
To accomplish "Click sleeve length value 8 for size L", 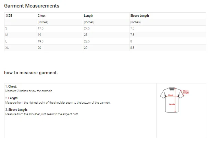I will [131, 41].
